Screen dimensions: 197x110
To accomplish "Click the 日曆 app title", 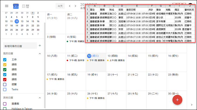I will [26, 6].
